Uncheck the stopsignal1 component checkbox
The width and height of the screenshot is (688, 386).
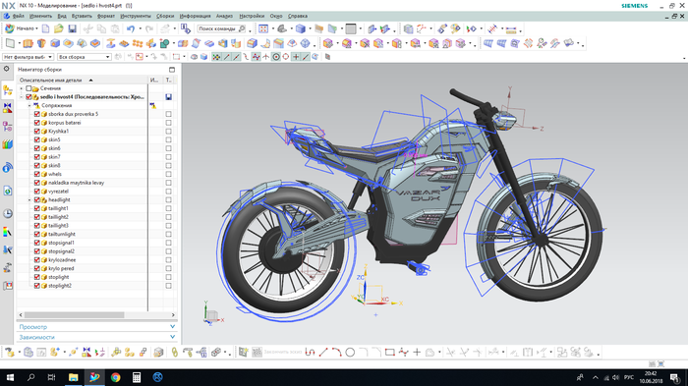pyautogui.click(x=37, y=243)
